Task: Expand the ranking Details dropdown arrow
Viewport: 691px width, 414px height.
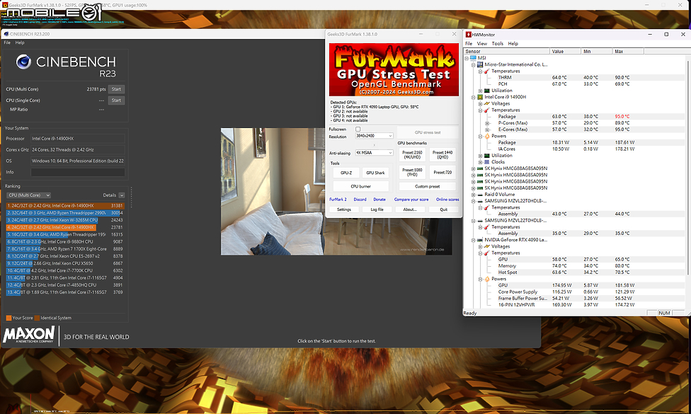Action: tap(122, 195)
